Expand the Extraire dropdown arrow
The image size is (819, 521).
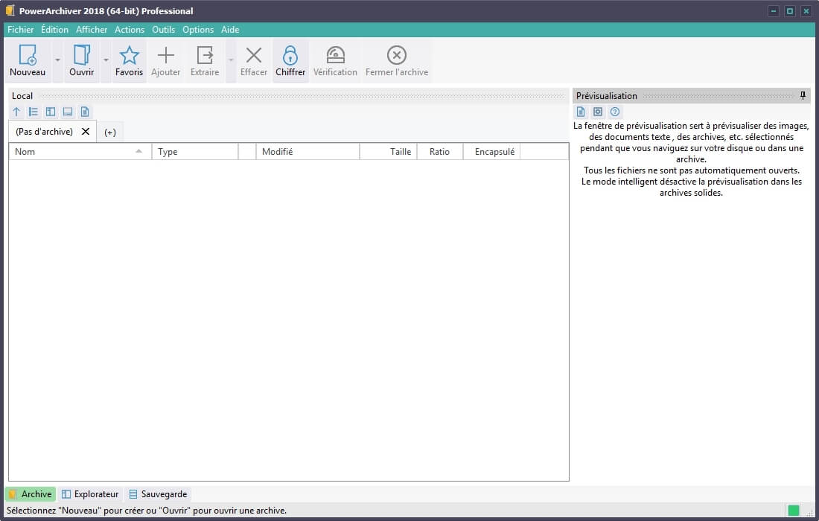click(x=231, y=60)
